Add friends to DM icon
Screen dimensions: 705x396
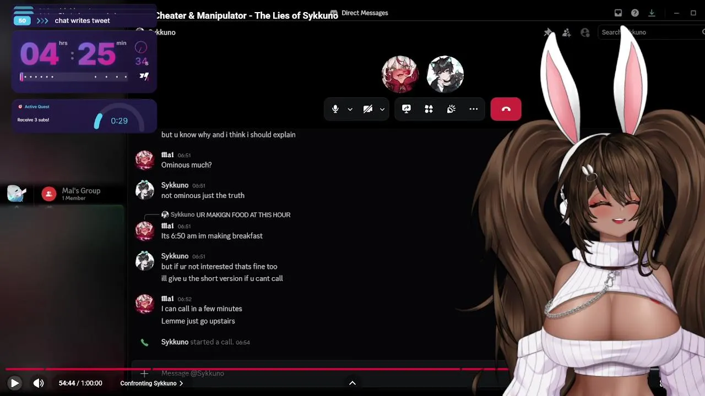[x=566, y=32]
